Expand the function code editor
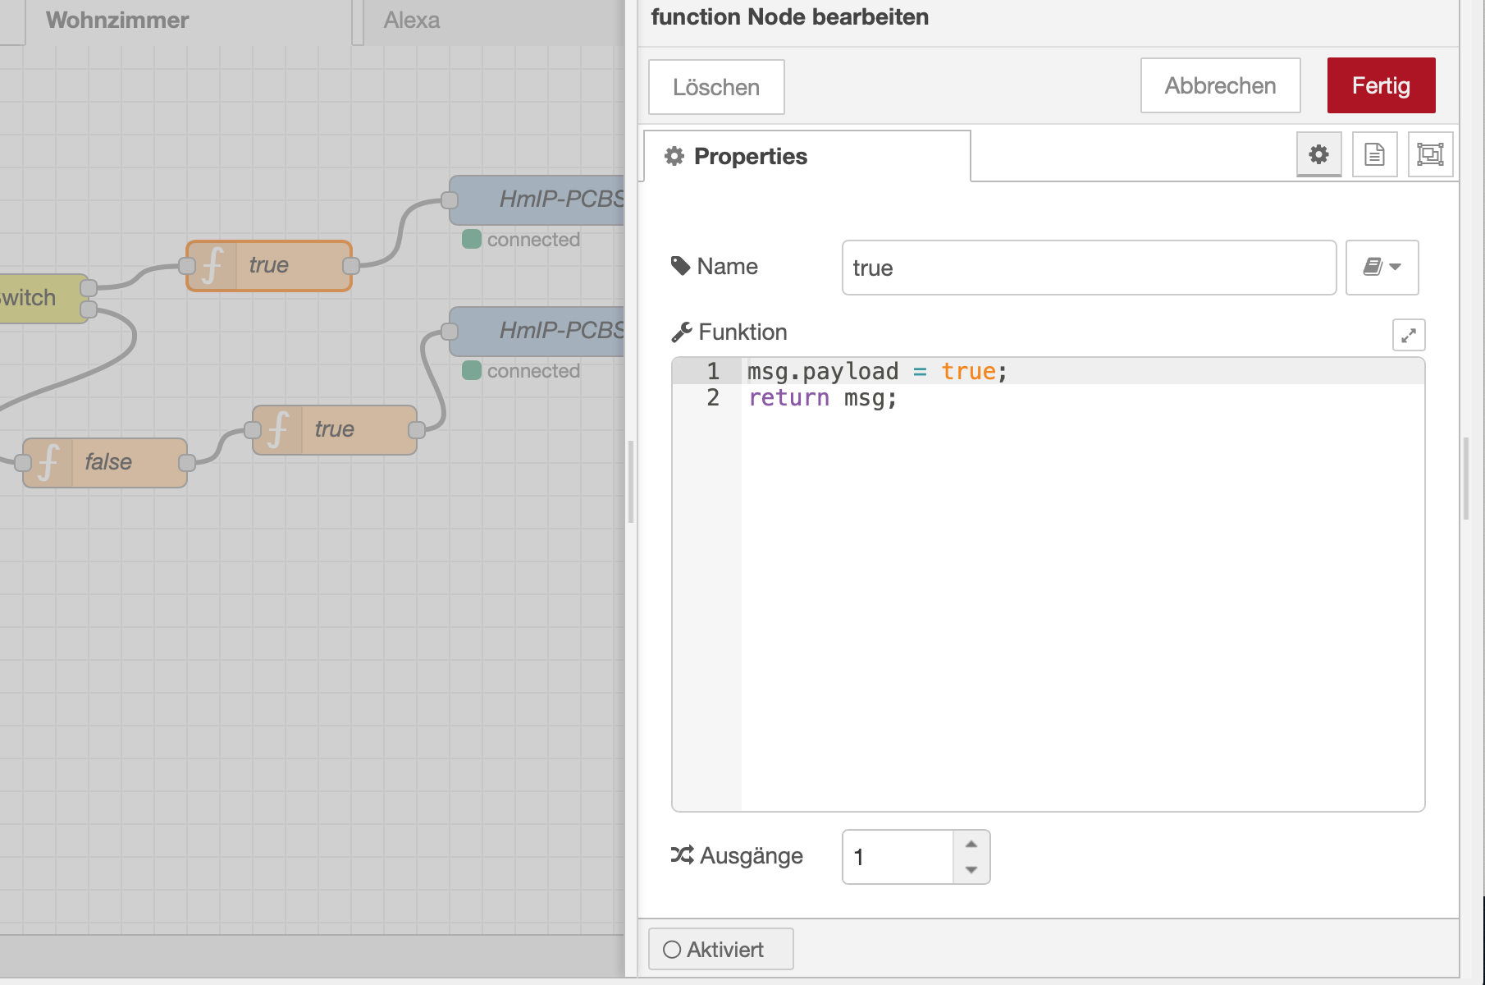The image size is (1485, 985). pyautogui.click(x=1408, y=335)
